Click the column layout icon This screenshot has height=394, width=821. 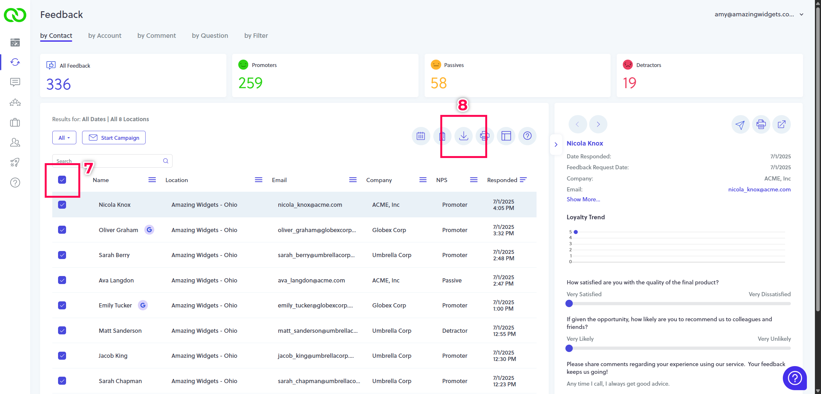(506, 136)
